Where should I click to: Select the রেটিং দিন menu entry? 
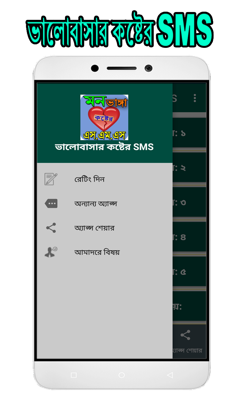[x=105, y=179]
